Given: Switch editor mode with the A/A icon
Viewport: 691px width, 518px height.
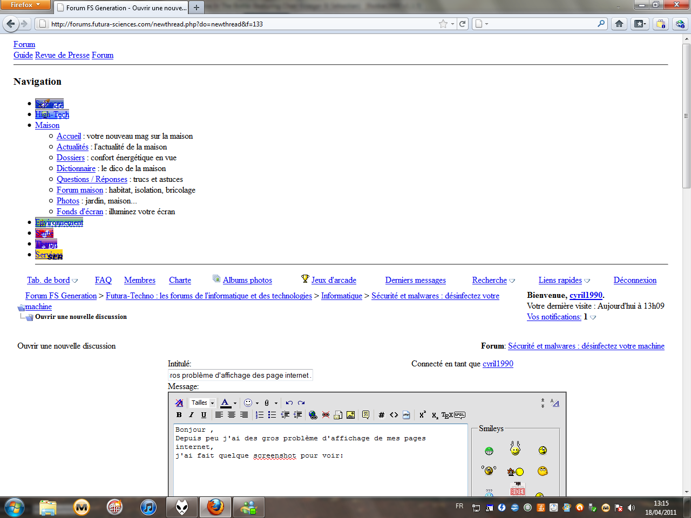Looking at the screenshot, I should pos(555,403).
